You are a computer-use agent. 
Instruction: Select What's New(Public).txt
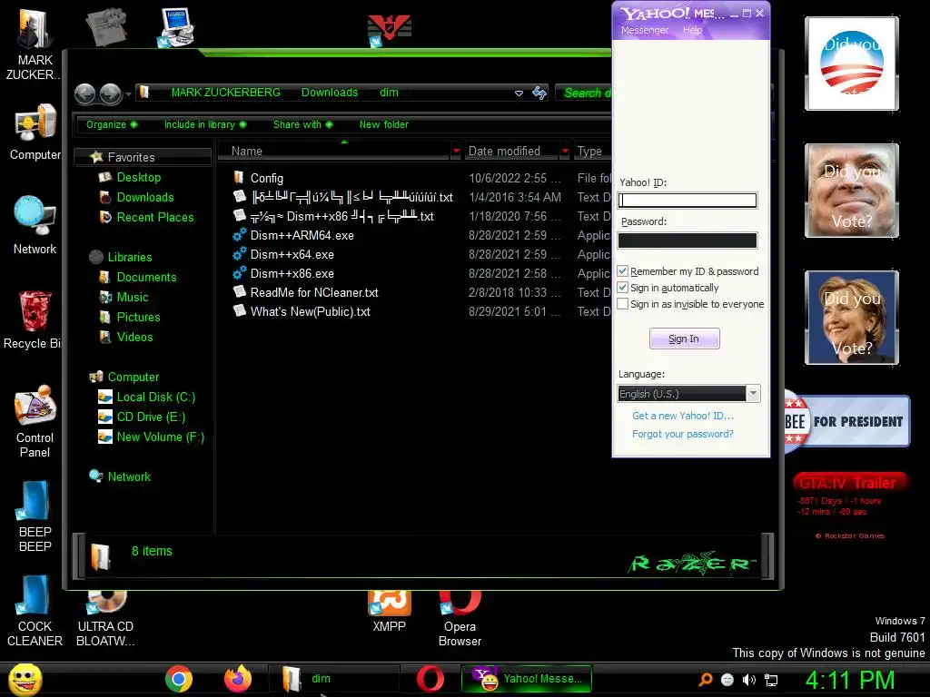pos(302,311)
